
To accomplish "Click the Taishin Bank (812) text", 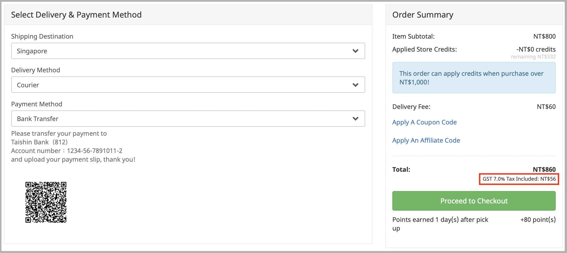I will coord(39,142).
